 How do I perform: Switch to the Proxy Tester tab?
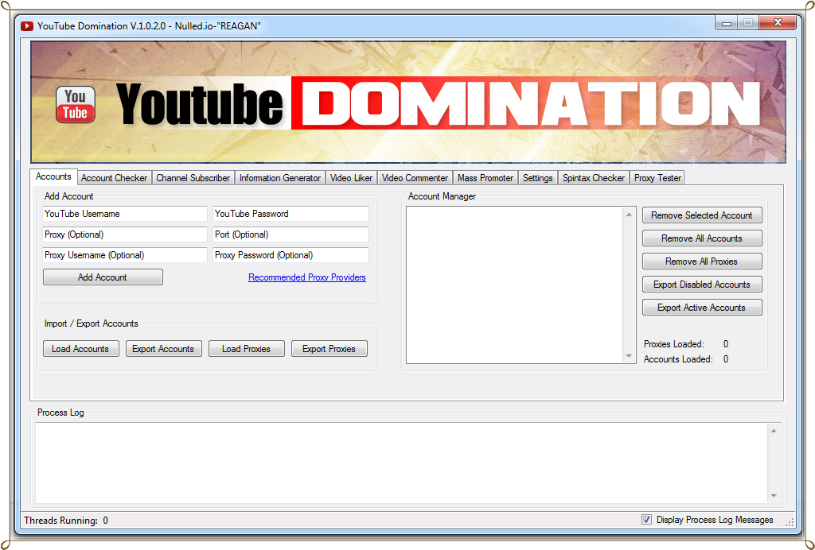click(x=657, y=177)
